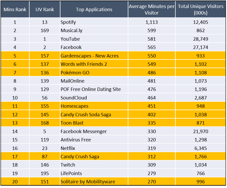
Task: Select 'Solitaire by Mobilityware' cell
Action: [94, 182]
